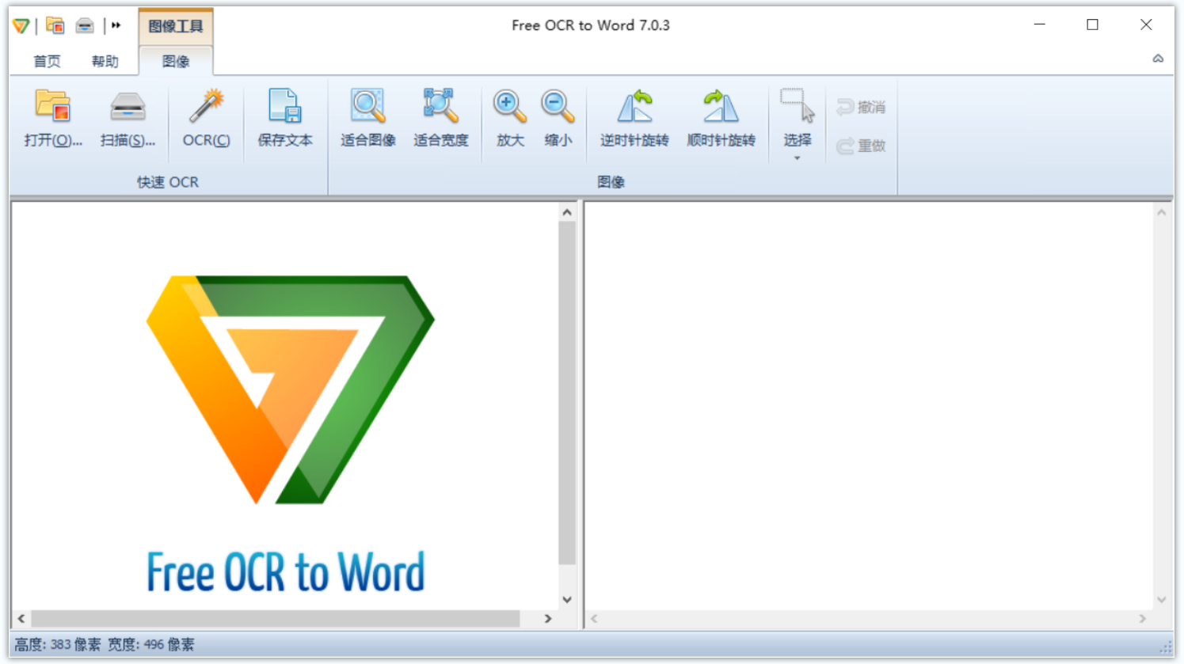Minimize the Free OCR to Word window
This screenshot has height=664, width=1184.
click(x=1040, y=25)
